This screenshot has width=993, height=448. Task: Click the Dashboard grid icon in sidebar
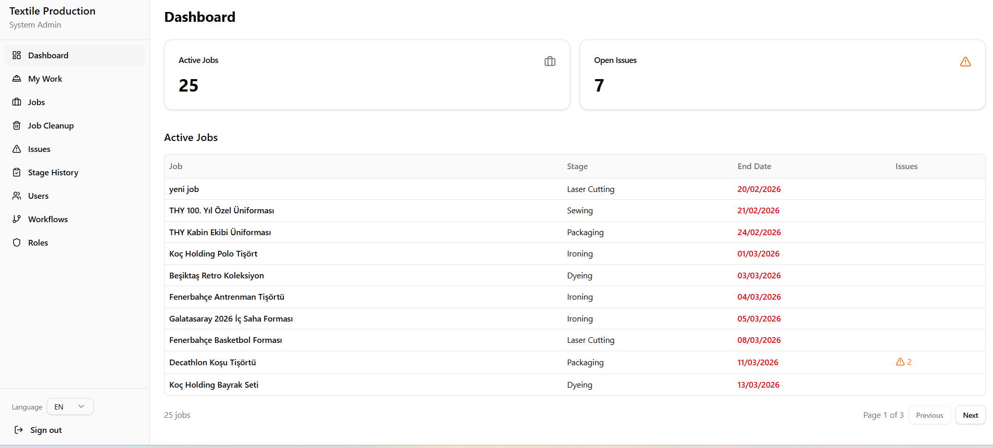pyautogui.click(x=17, y=55)
